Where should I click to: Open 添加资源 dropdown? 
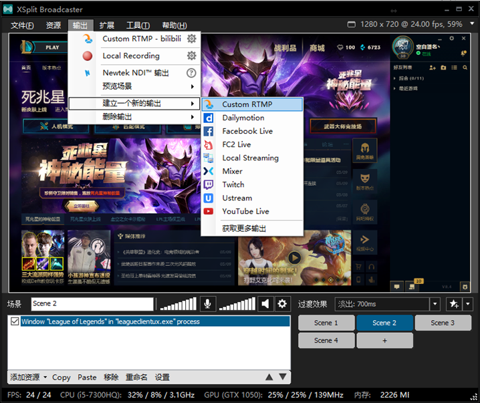pos(28,378)
